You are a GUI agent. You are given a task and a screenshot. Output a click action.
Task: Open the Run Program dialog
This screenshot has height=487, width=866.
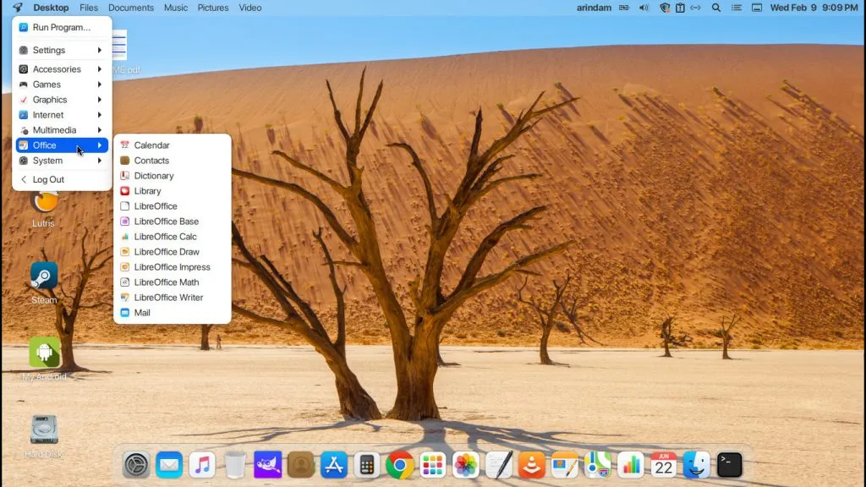click(58, 27)
